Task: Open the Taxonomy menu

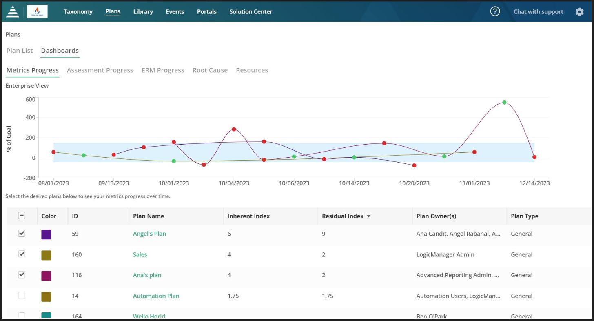Action: point(78,11)
